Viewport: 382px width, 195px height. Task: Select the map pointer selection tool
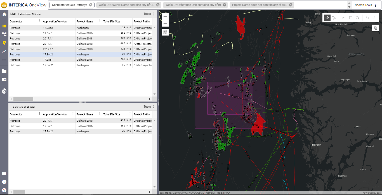(x=334, y=18)
